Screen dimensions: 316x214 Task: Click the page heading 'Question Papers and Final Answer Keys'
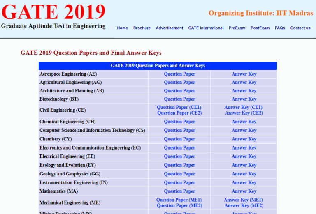click(x=91, y=53)
